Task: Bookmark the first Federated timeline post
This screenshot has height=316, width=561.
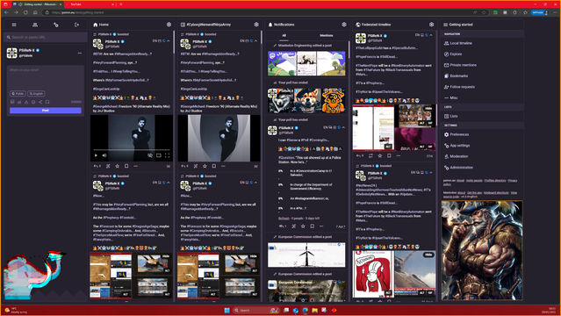Action: pyautogui.click(x=389, y=155)
